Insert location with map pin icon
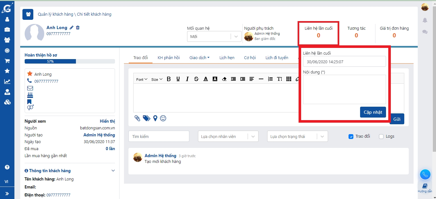 click(155, 119)
